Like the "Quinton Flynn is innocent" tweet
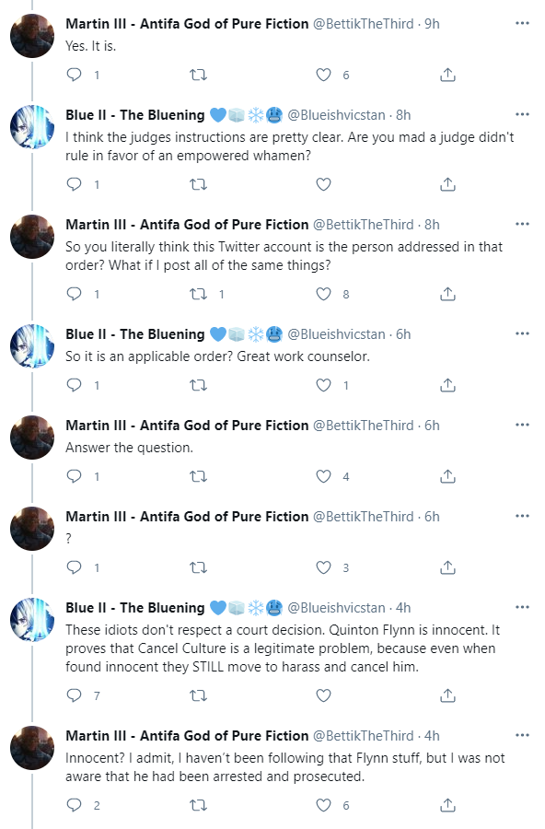Image resolution: width=545 pixels, height=829 pixels. point(323,695)
